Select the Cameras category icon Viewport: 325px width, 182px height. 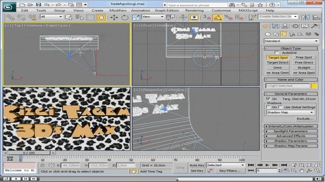tap(292, 34)
